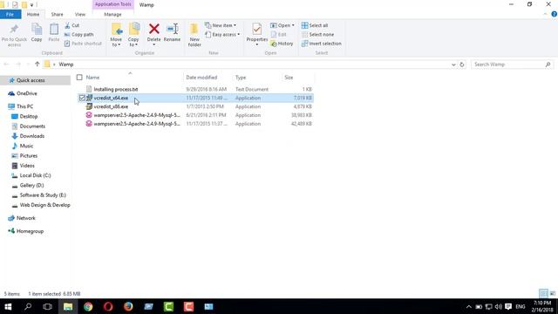Image resolution: width=558 pixels, height=314 pixels.
Task: Switch to the View tab
Action: 80,14
